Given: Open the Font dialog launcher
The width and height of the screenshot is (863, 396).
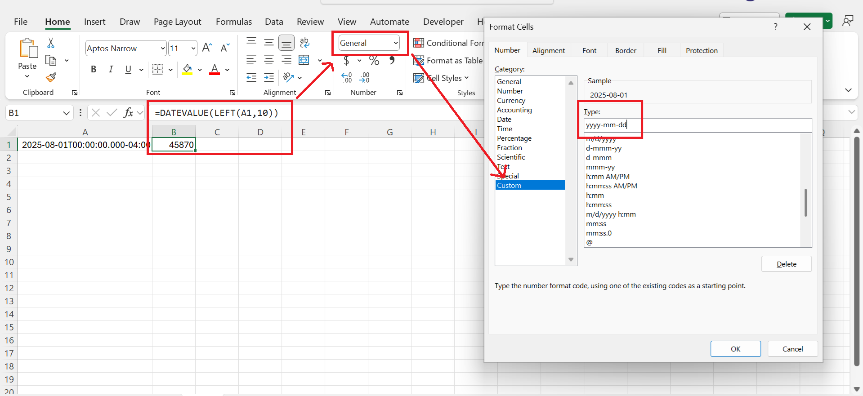Looking at the screenshot, I should (x=233, y=93).
